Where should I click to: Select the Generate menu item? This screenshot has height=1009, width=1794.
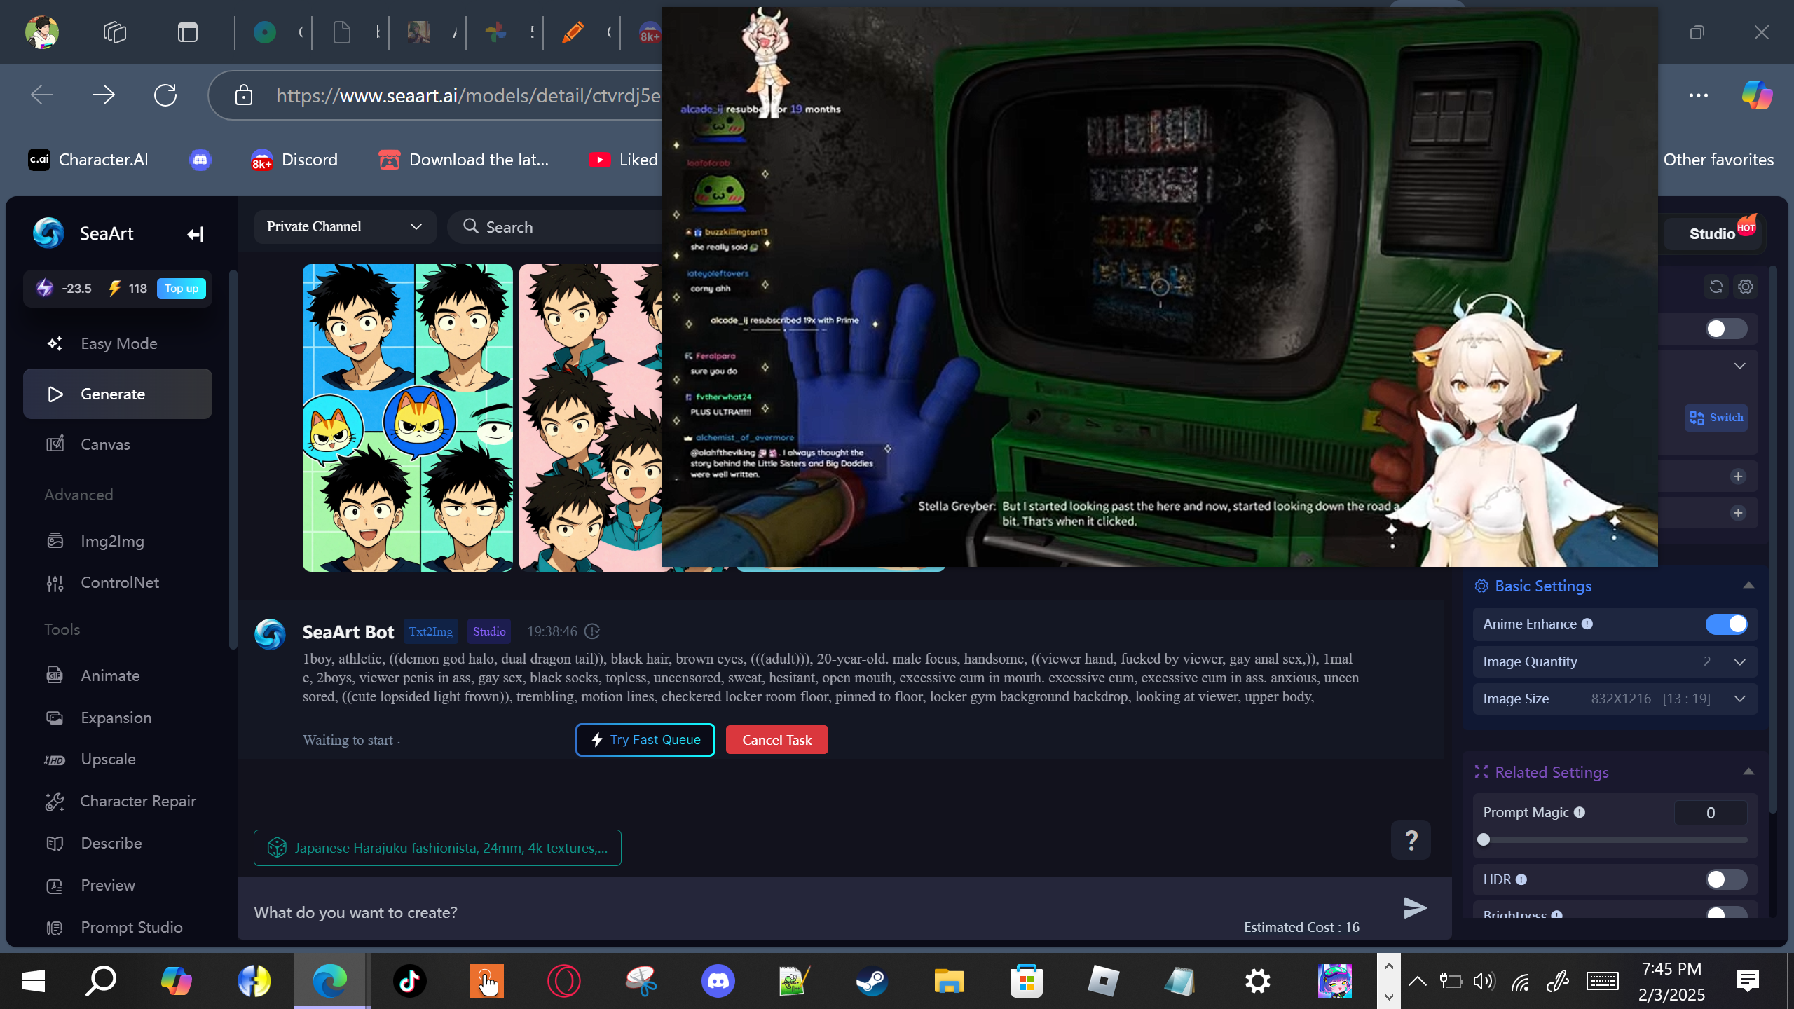[x=118, y=394]
